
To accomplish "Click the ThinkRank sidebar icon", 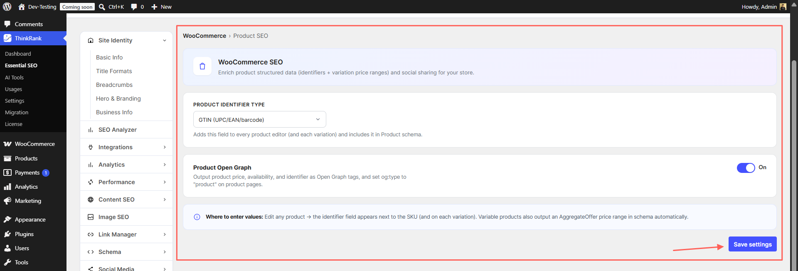I will coord(7,38).
